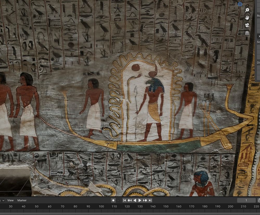
Task: Play the animation in reverse
Action: (x=135, y=200)
